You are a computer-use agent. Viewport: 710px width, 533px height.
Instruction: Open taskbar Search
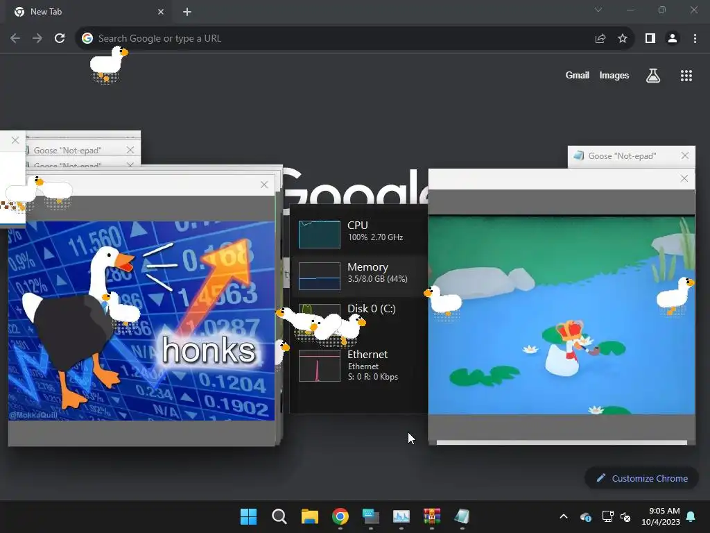[279, 516]
